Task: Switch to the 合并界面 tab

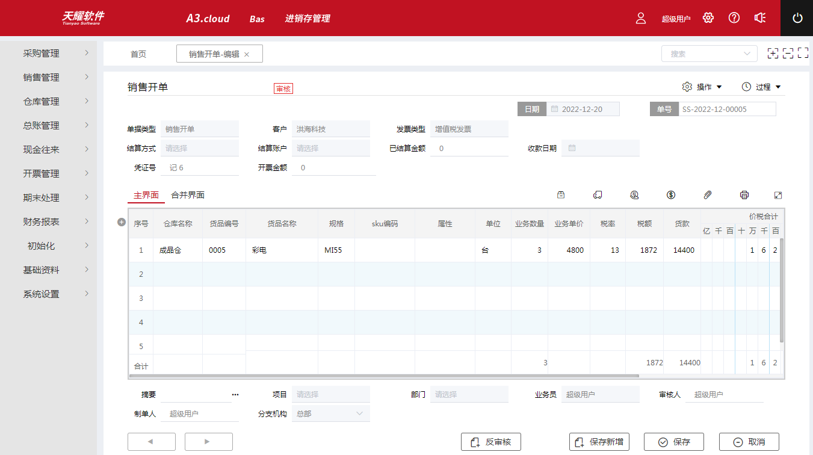Action: 188,196
